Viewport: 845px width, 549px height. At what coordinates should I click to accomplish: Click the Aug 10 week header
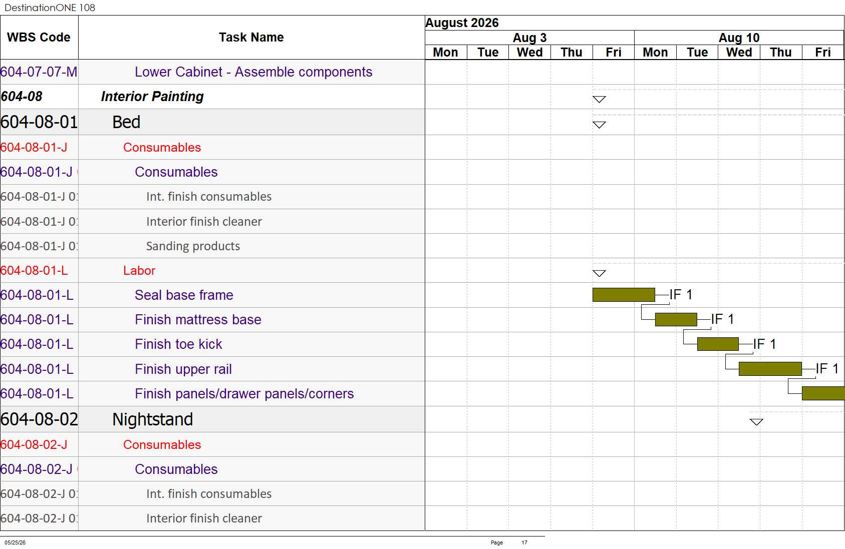739,38
